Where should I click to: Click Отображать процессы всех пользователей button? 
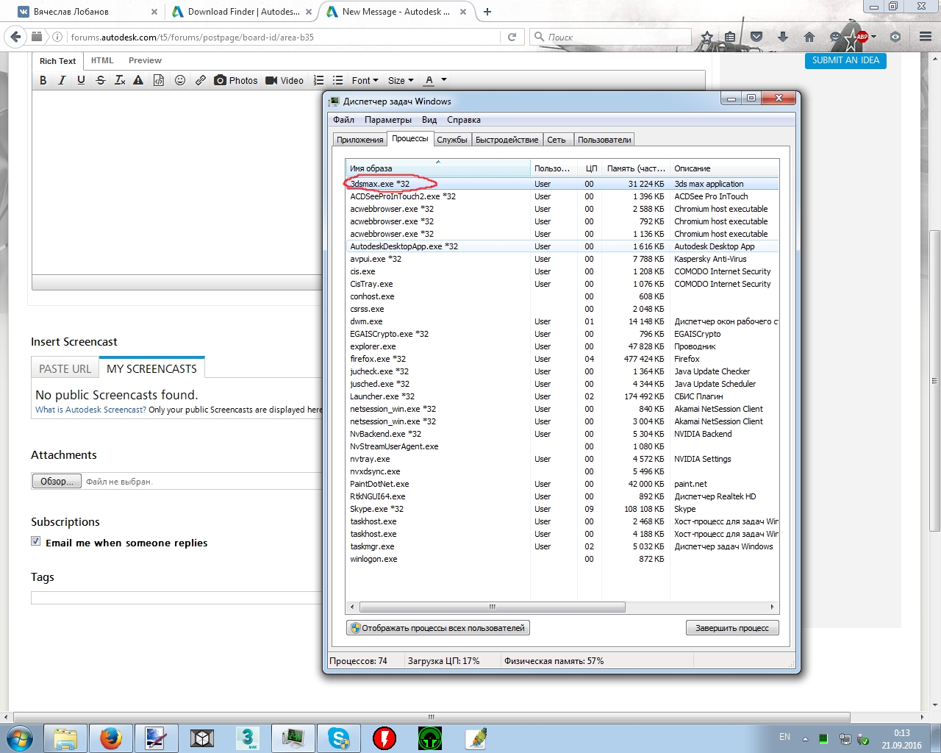pyautogui.click(x=438, y=628)
